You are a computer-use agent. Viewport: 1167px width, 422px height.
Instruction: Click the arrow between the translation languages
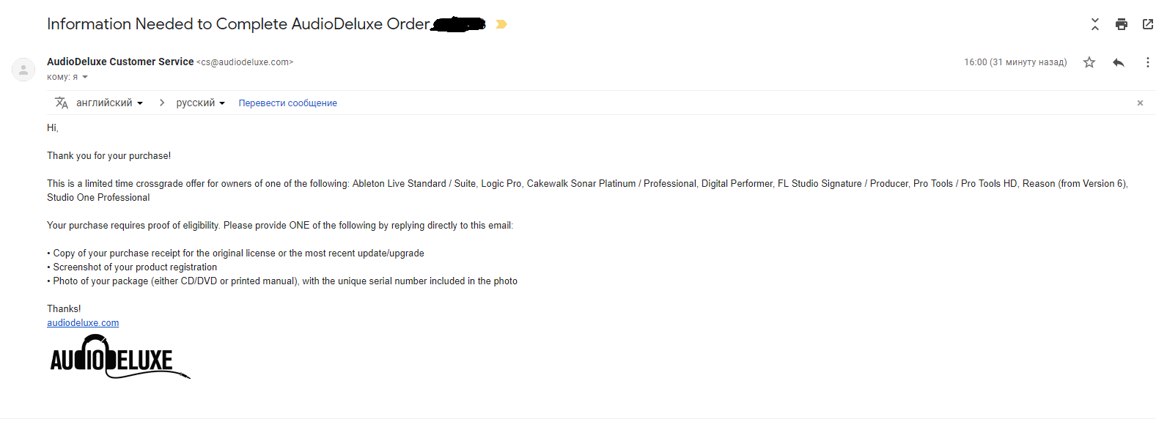click(x=162, y=103)
